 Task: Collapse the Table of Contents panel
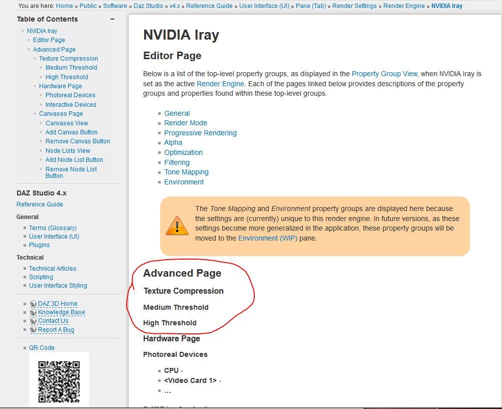coord(113,19)
